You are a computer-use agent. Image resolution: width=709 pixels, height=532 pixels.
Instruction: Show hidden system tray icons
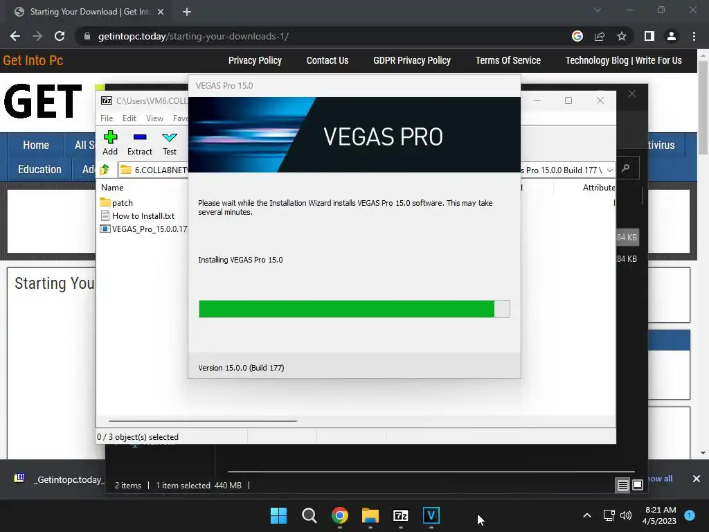[587, 515]
